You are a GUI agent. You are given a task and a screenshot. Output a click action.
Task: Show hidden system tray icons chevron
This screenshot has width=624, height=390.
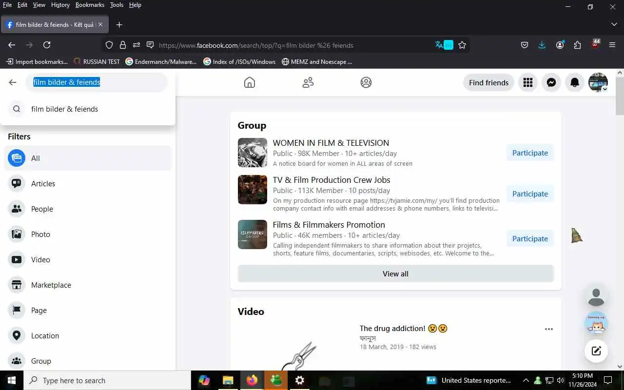pos(526,380)
